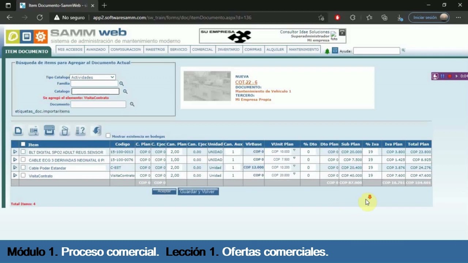
Task: Expand the VisitaContrato row arrow
Action: point(15,175)
